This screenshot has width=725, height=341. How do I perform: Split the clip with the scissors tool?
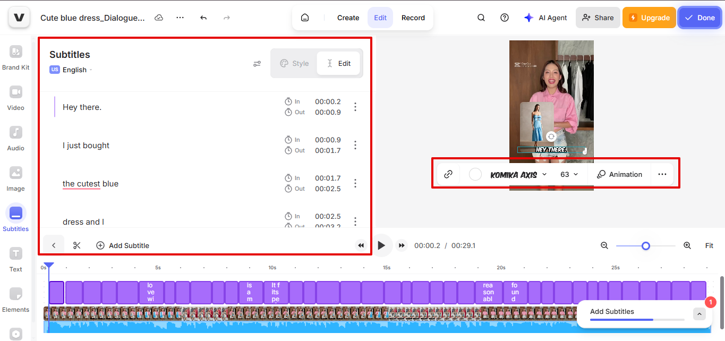point(76,245)
